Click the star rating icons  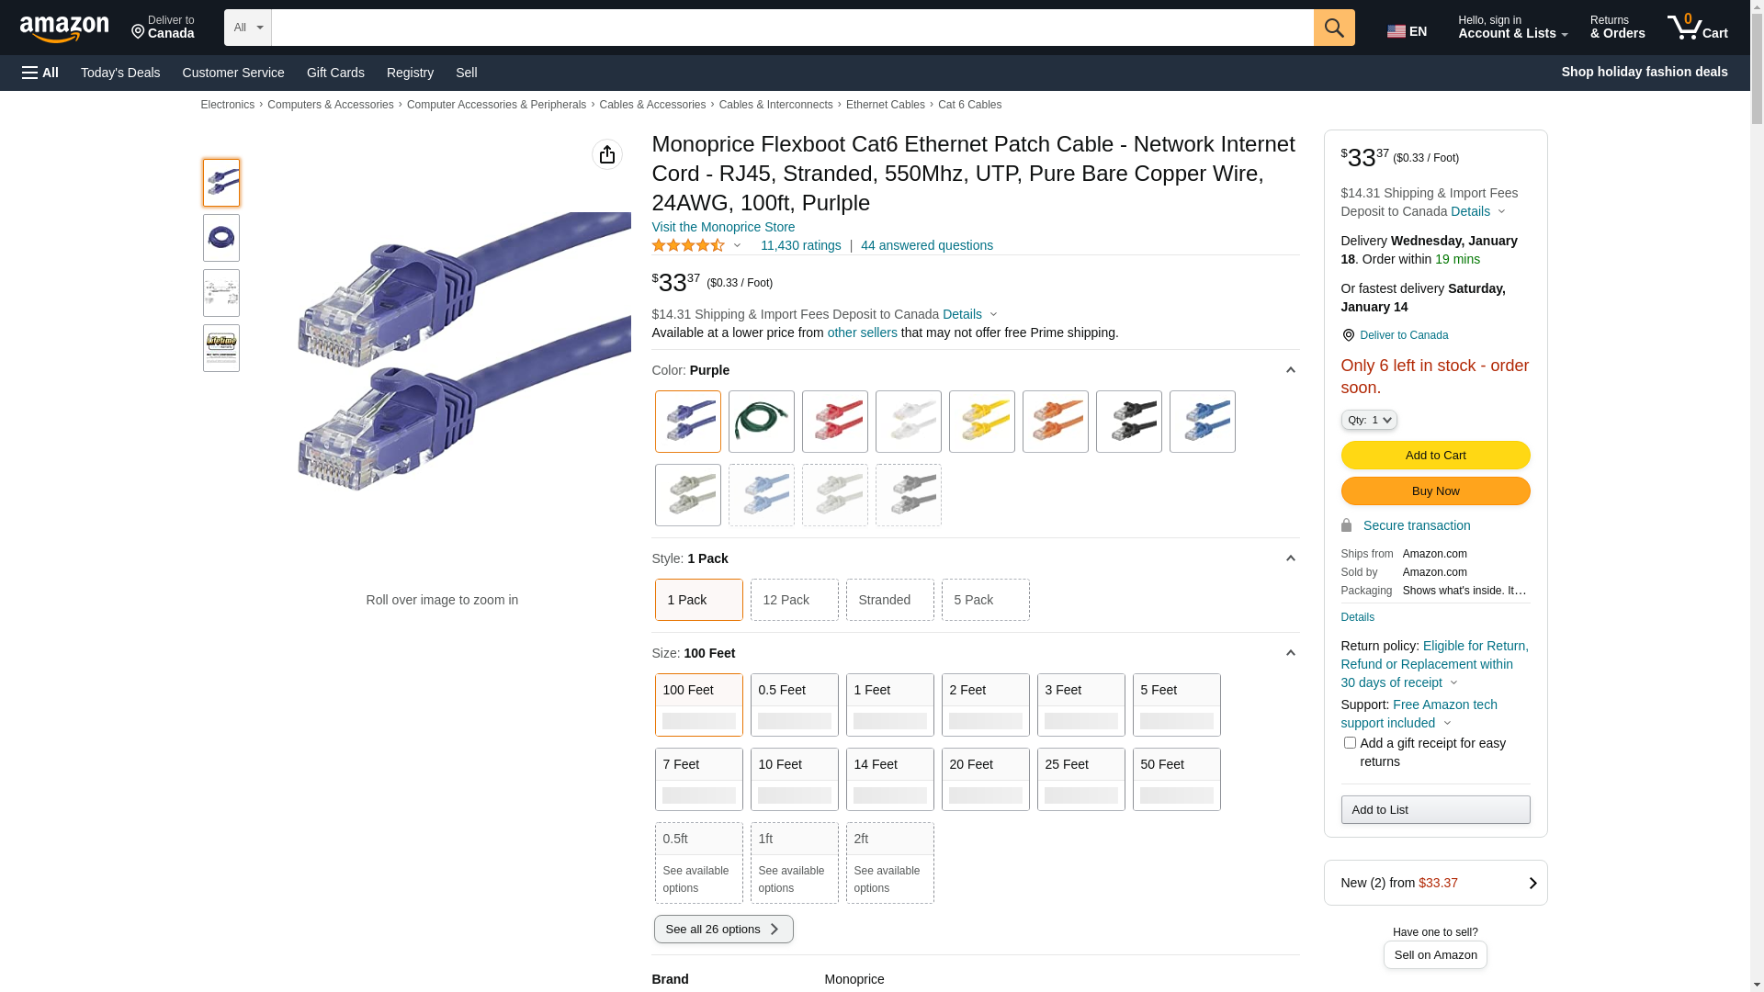click(688, 245)
